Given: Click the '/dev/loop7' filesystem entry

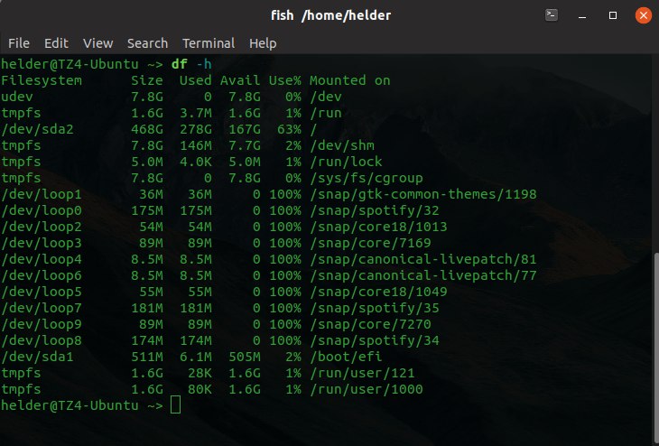Looking at the screenshot, I should click(42, 308).
